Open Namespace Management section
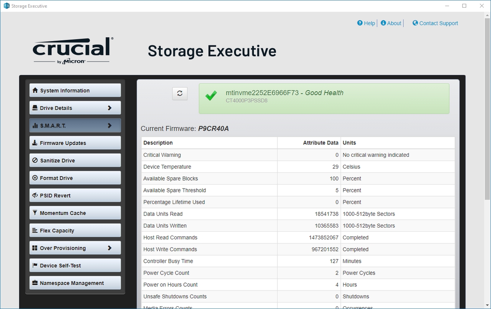This screenshot has height=309, width=491. [75, 283]
